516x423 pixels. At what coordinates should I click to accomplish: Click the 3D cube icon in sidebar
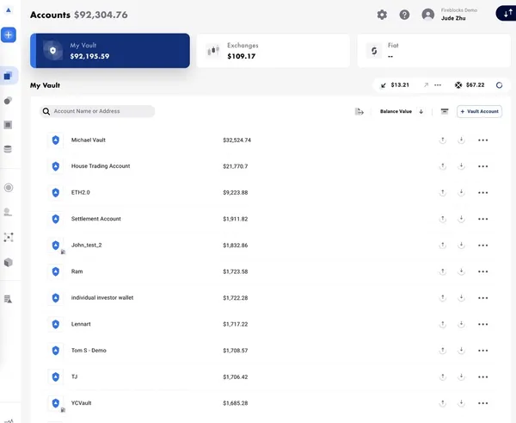click(x=9, y=262)
